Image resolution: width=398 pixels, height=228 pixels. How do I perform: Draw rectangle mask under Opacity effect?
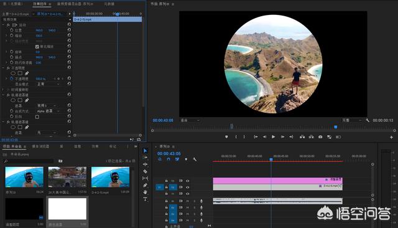[x=20, y=74]
